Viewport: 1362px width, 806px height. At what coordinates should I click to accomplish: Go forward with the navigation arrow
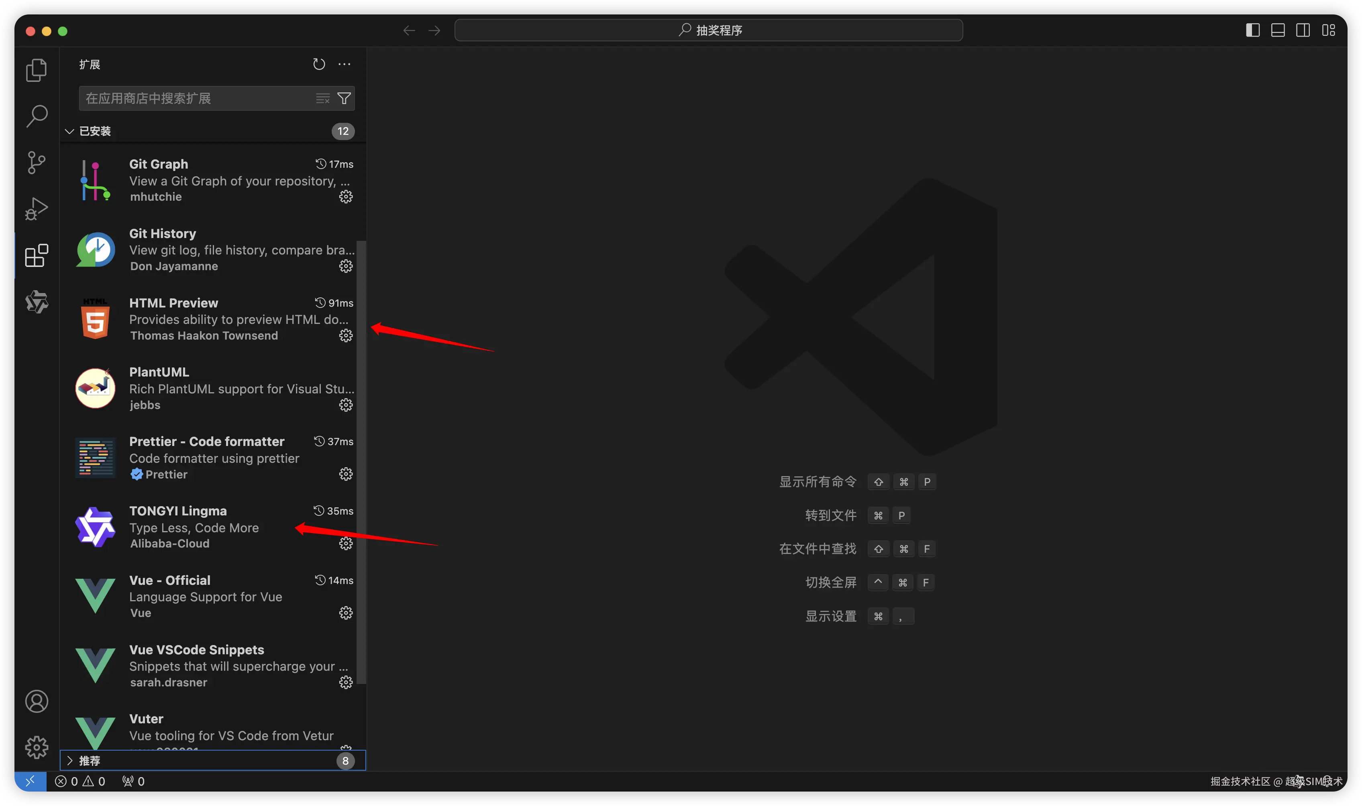point(434,31)
